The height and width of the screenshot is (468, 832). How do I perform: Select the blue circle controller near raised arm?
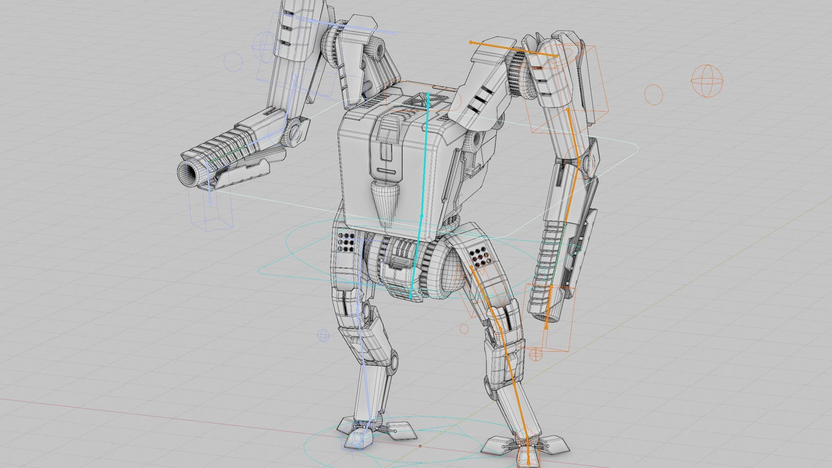tap(233, 62)
